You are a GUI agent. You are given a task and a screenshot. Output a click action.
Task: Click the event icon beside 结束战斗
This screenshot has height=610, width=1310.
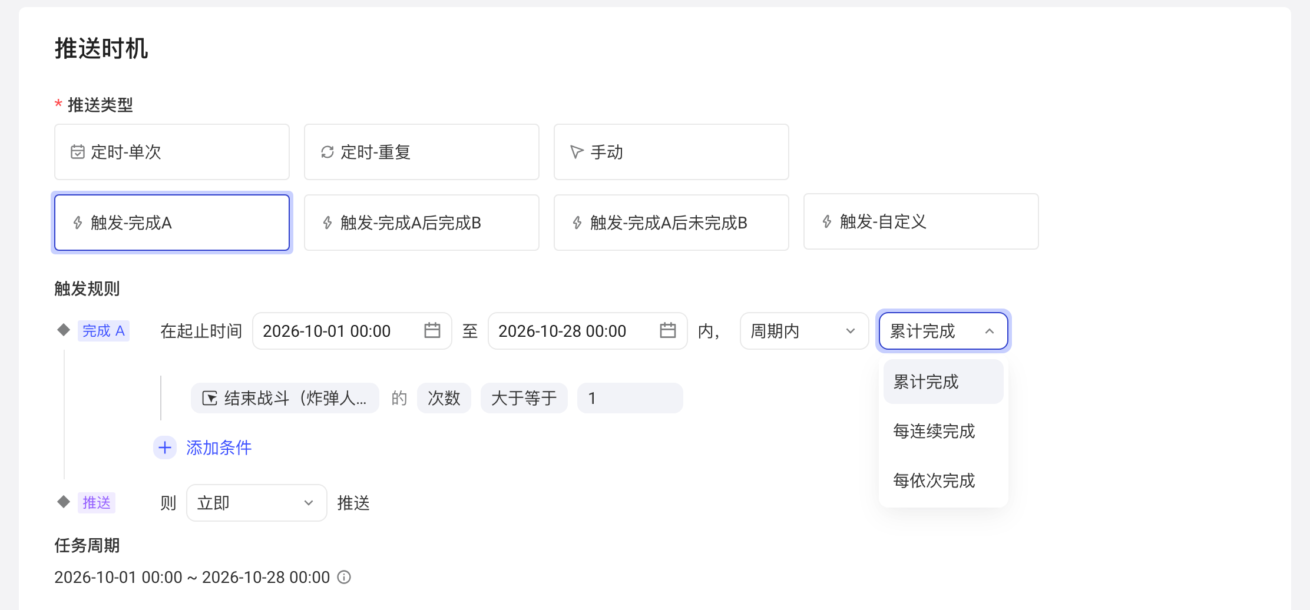pos(210,398)
